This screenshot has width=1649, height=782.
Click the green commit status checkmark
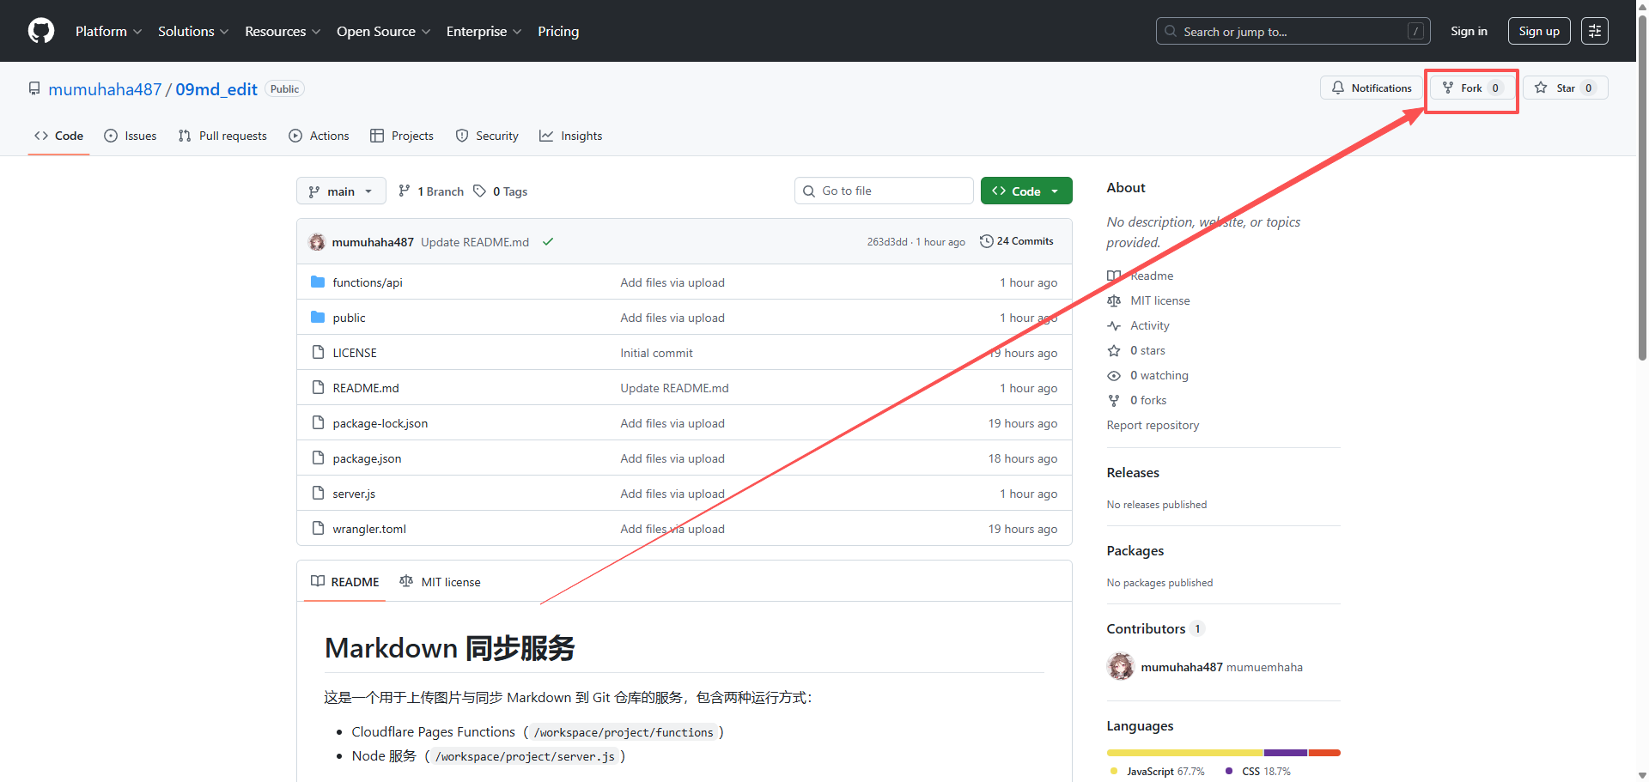tap(548, 242)
